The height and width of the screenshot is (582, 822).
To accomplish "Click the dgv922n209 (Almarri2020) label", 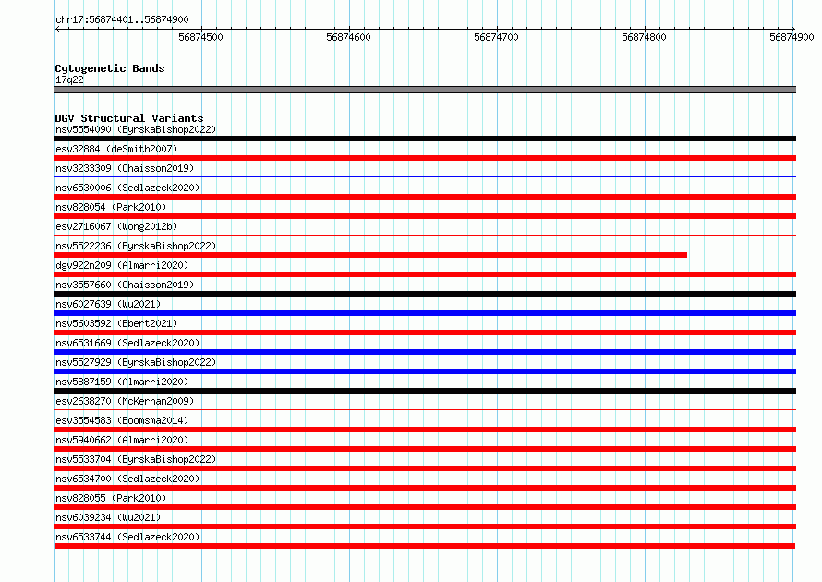I will coord(122,265).
